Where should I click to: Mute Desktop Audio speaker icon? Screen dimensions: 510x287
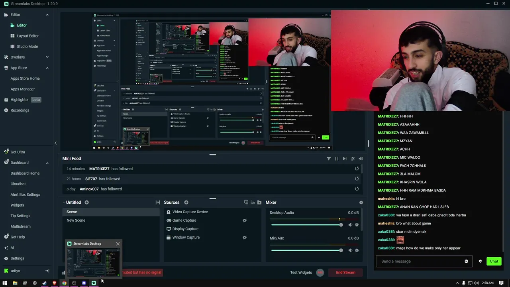point(350,225)
